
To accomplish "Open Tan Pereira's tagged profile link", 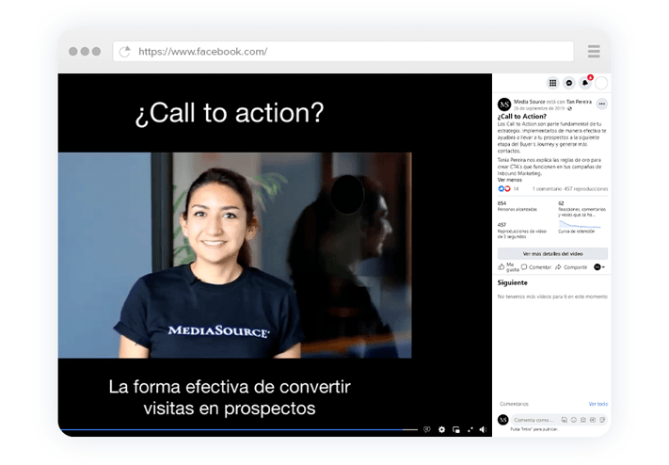I will tap(579, 102).
